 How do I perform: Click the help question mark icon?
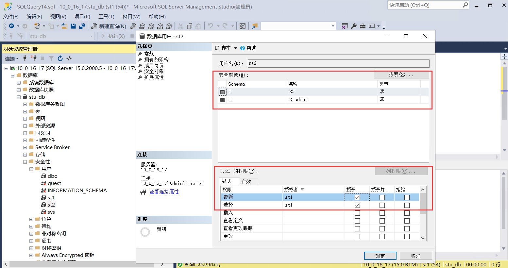pyautogui.click(x=243, y=48)
